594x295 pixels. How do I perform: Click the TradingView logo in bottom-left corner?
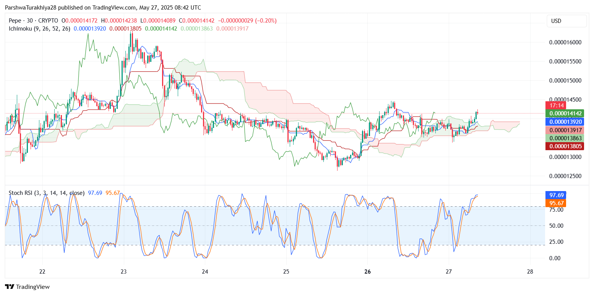(27, 287)
